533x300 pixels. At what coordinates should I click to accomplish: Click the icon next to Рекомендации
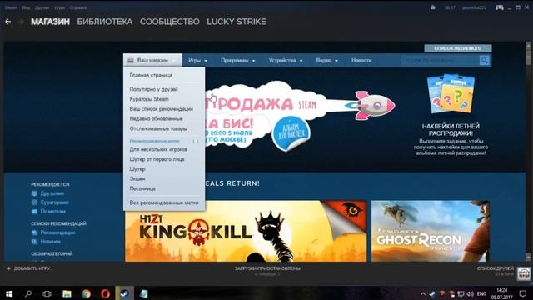(x=34, y=232)
